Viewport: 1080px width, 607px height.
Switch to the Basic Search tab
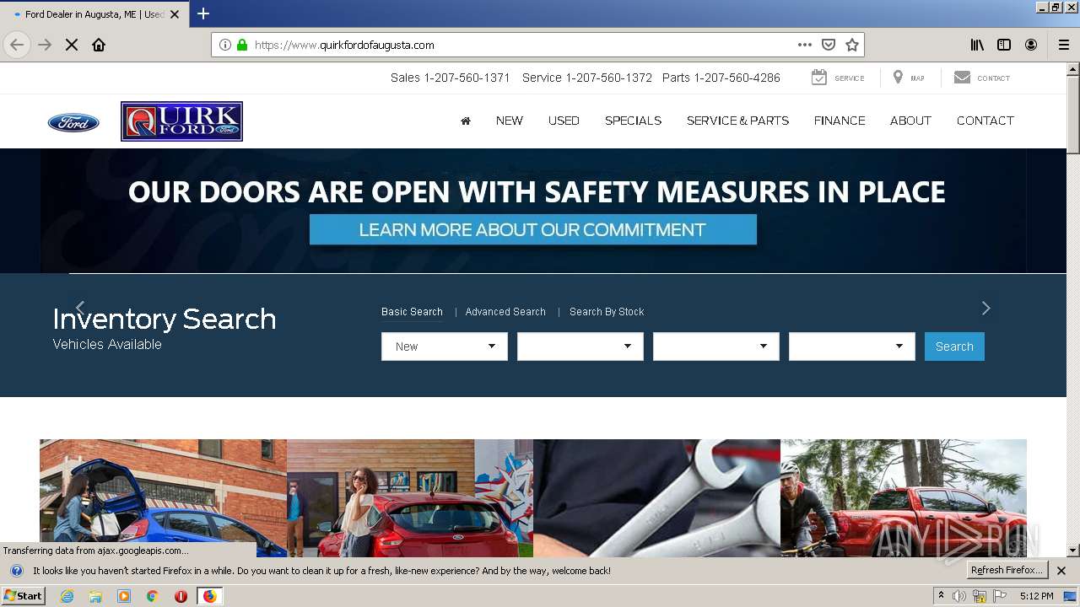tap(412, 312)
